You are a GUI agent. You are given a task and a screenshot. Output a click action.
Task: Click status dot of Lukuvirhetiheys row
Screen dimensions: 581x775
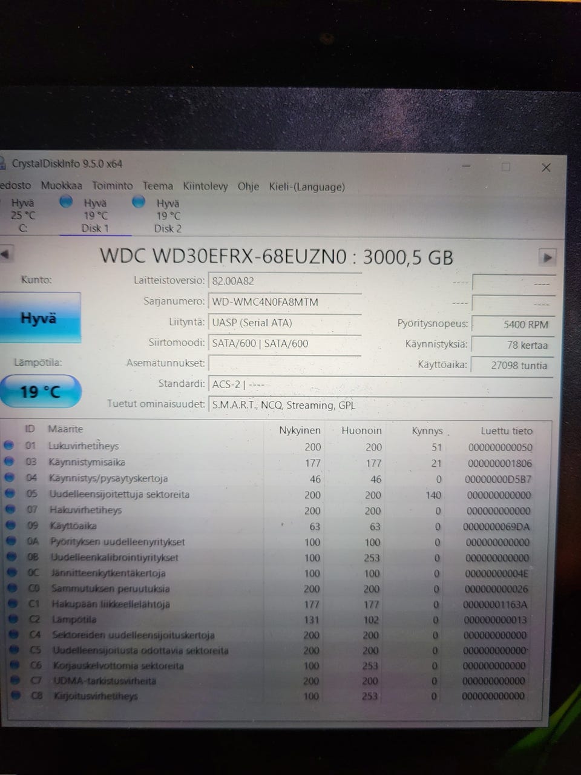pos(8,445)
